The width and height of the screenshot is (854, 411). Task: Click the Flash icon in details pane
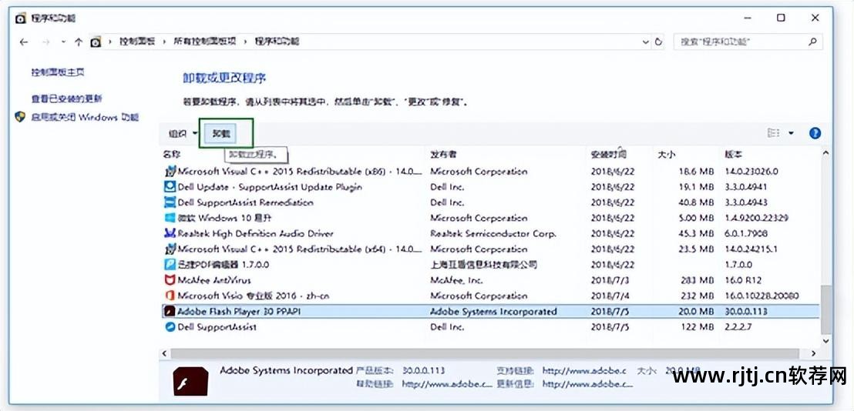[x=190, y=380]
